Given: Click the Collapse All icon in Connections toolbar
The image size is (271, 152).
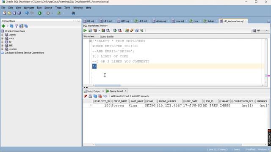Looking at the screenshot, I should tap(26, 26).
